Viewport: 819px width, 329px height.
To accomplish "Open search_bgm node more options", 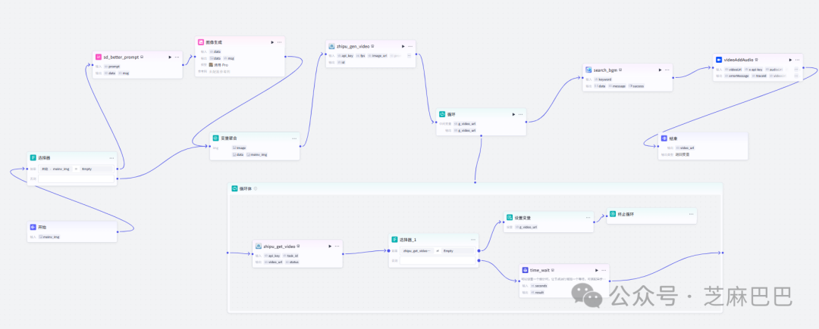I will [667, 70].
